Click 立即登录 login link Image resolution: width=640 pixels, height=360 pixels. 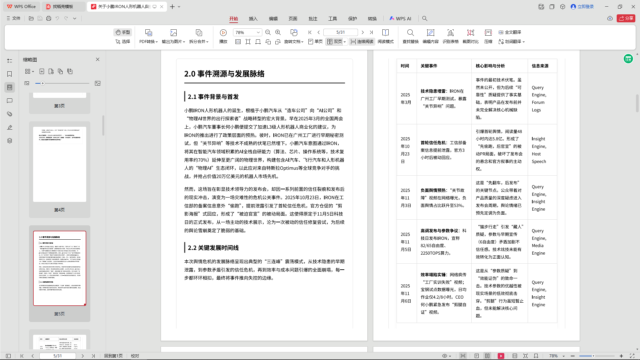(582, 7)
